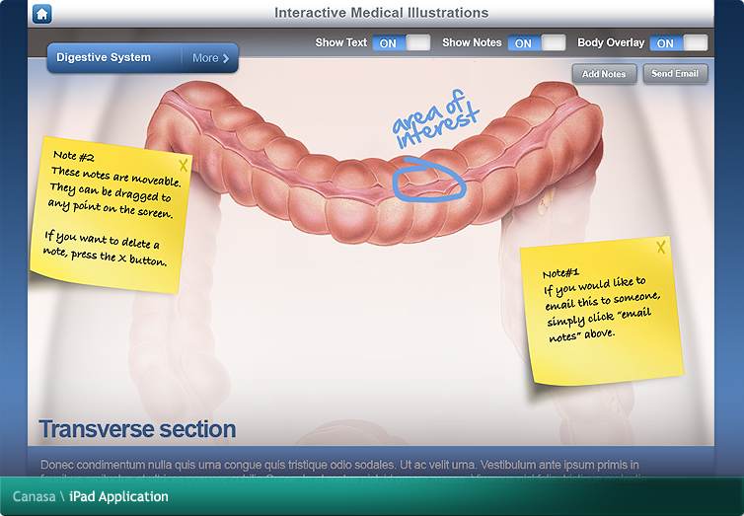Image resolution: width=744 pixels, height=516 pixels.
Task: Open the More chevron menu
Action: [210, 58]
